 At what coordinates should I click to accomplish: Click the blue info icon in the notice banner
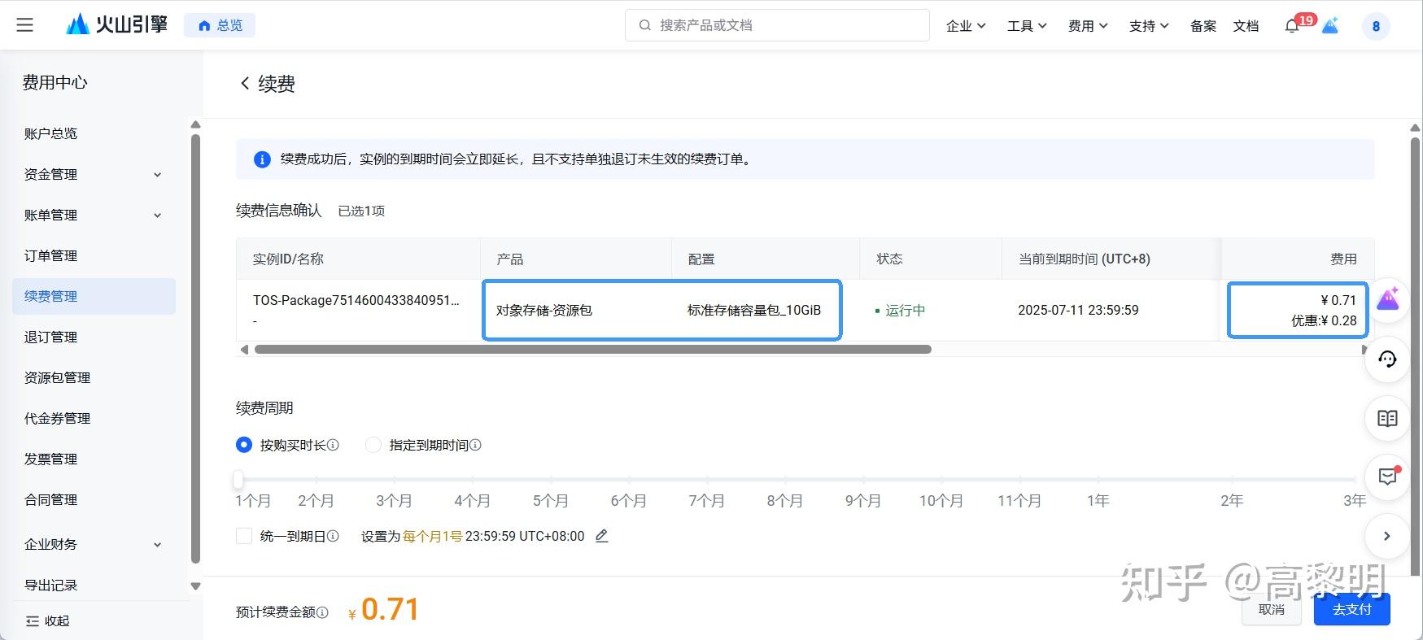coord(262,159)
